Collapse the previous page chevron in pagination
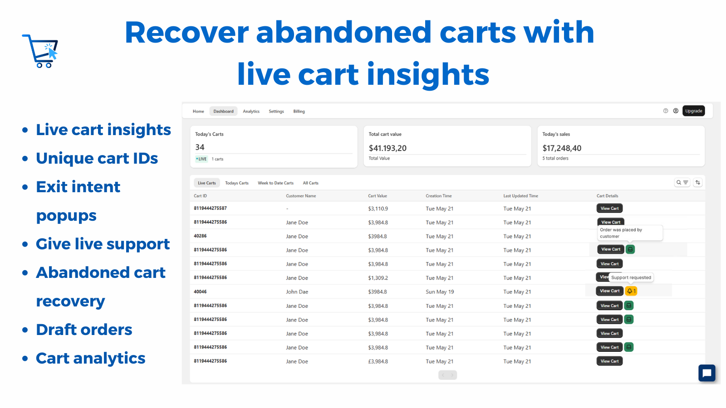This screenshot has height=408, width=726. [442, 375]
